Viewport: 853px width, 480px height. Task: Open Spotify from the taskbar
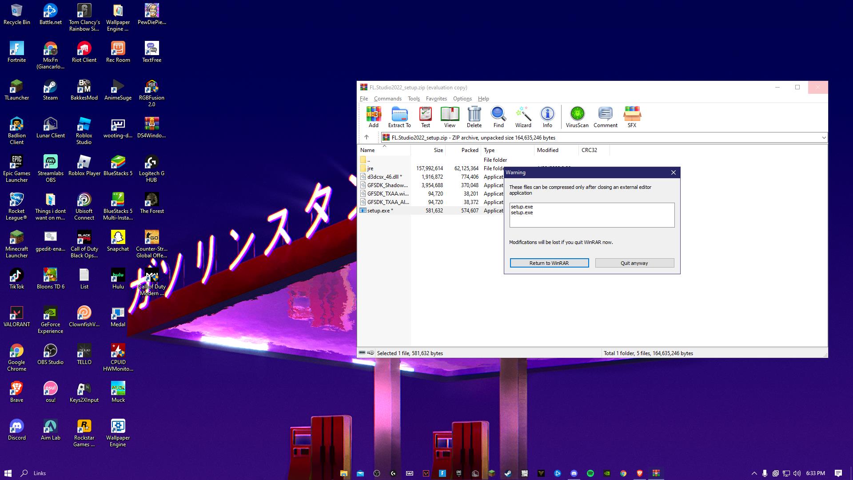(x=590, y=473)
